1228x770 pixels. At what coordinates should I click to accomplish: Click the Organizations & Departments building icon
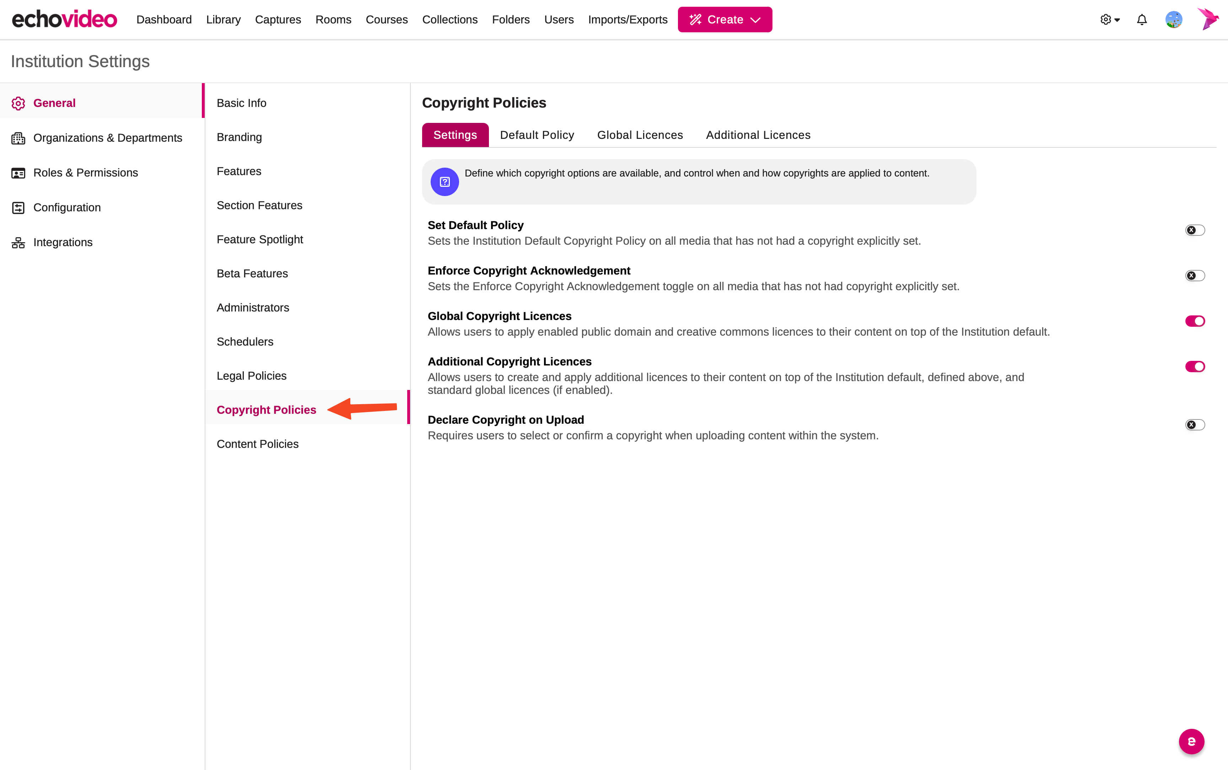[18, 138]
